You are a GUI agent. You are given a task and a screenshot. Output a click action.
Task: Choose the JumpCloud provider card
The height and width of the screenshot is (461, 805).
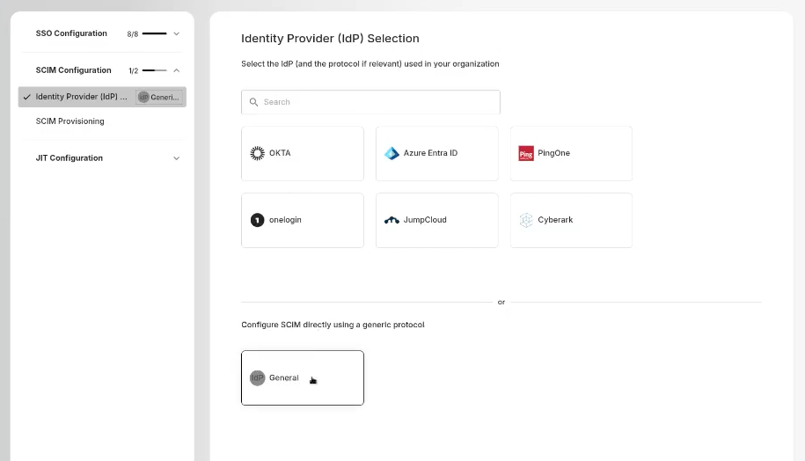click(436, 220)
